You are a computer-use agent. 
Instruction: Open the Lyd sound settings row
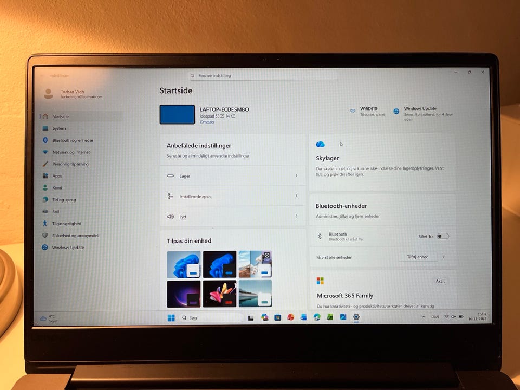click(x=233, y=217)
